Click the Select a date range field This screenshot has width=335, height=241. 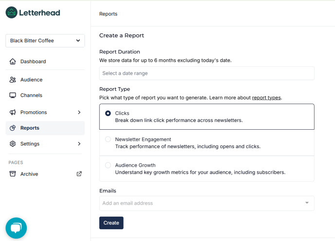[206, 73]
